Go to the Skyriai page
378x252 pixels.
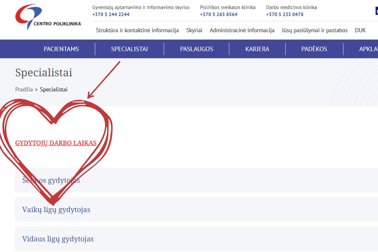click(x=194, y=30)
